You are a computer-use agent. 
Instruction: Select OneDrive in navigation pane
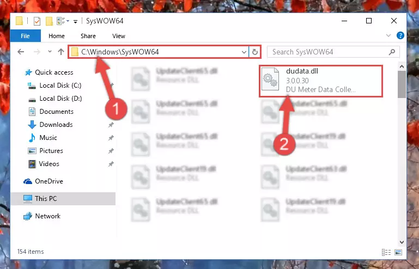(x=49, y=181)
